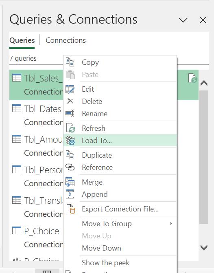This screenshot has width=214, height=273.
Task: Select the Tbl_Dates query
Action: pos(36,115)
